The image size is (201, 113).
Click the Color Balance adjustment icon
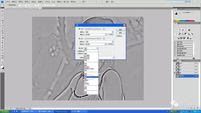(x=183, y=34)
